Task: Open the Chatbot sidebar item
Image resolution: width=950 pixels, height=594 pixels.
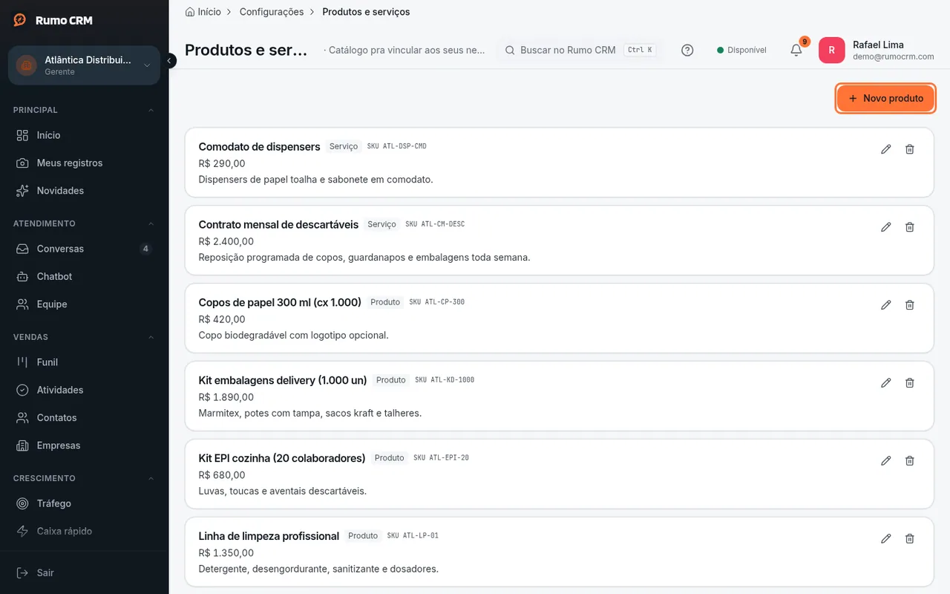Action: (x=84, y=276)
